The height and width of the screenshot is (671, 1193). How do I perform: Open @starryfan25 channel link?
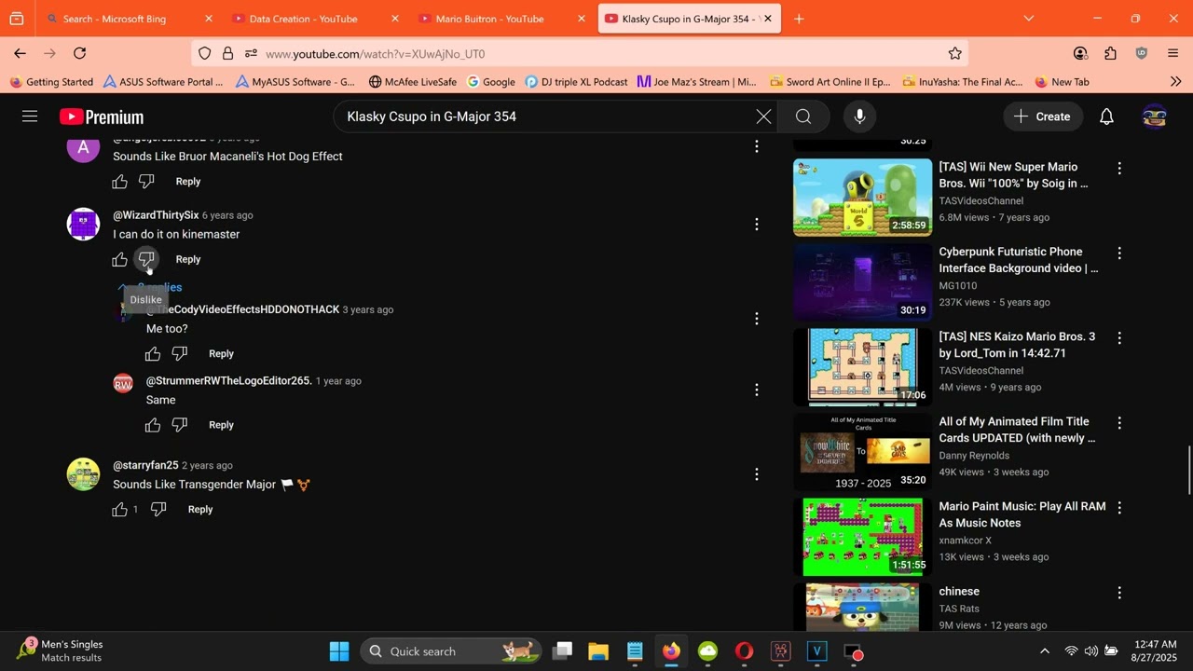[x=145, y=465]
